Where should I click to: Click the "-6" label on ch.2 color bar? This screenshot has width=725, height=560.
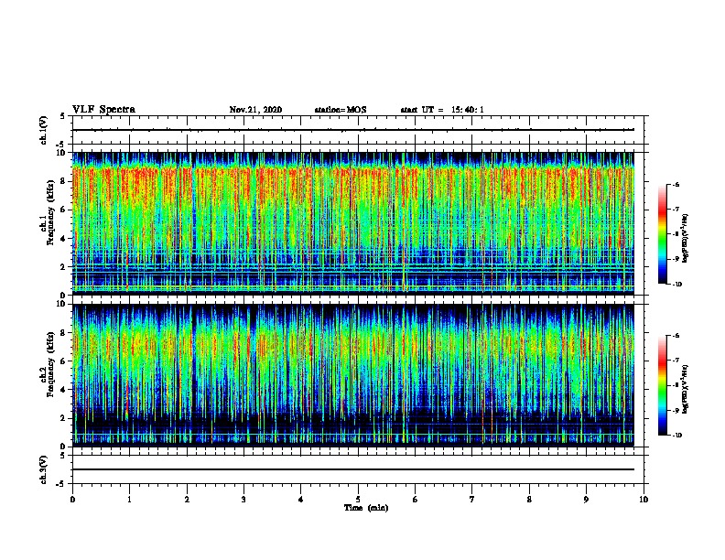click(676, 336)
